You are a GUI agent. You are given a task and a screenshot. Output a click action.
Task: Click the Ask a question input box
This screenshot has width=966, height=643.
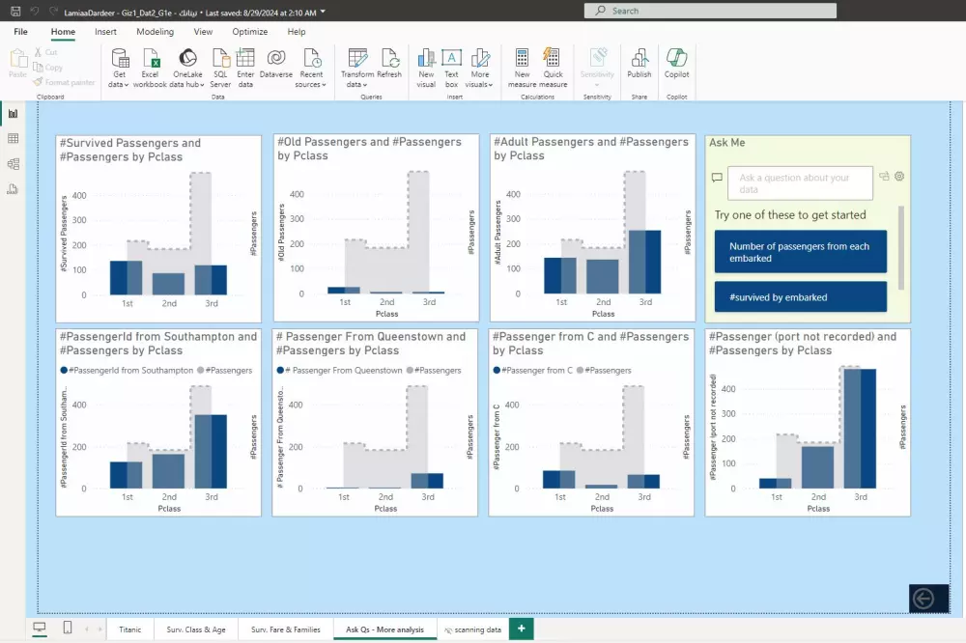coord(800,182)
